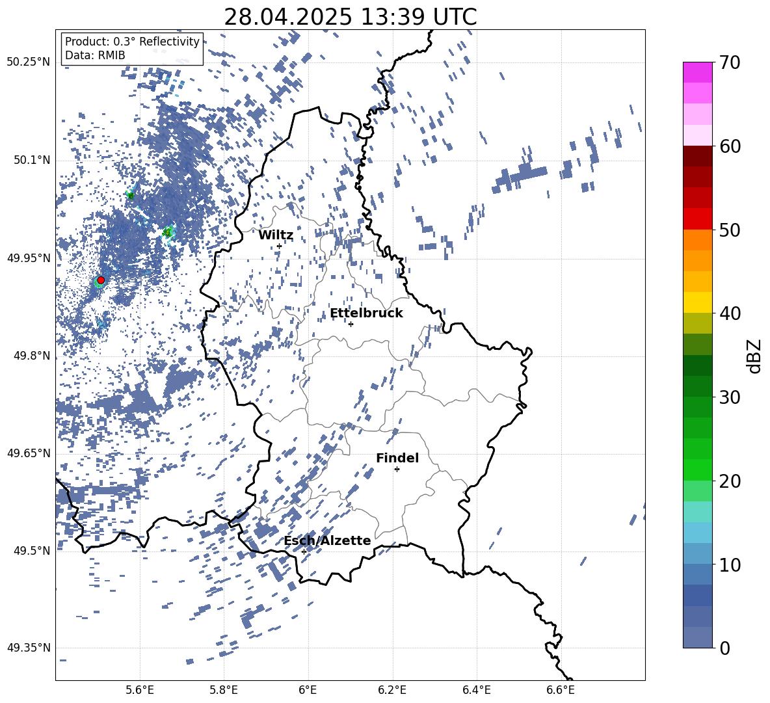Click the 5.6°E longitude label
The height and width of the screenshot is (703, 770).
[140, 690]
